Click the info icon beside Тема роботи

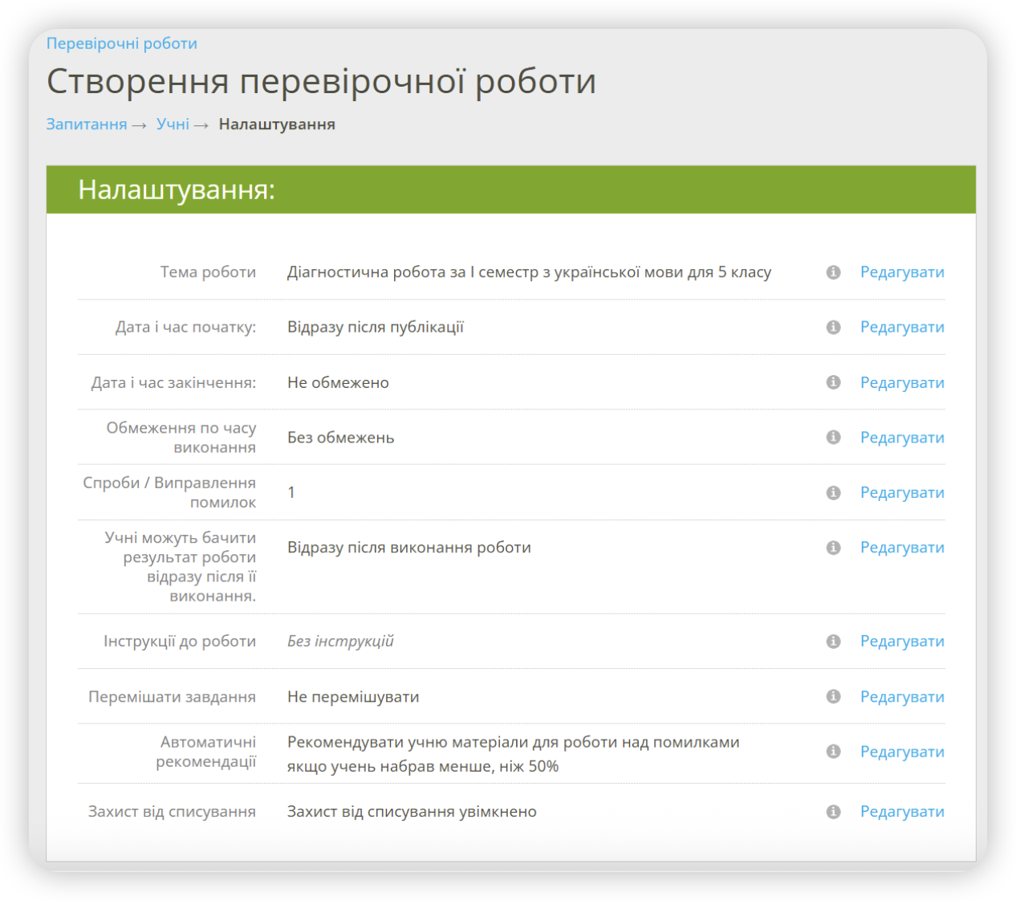833,272
